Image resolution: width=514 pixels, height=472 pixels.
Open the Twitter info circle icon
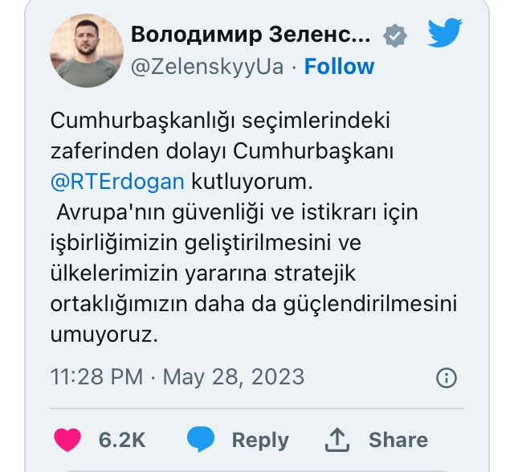coord(446,377)
